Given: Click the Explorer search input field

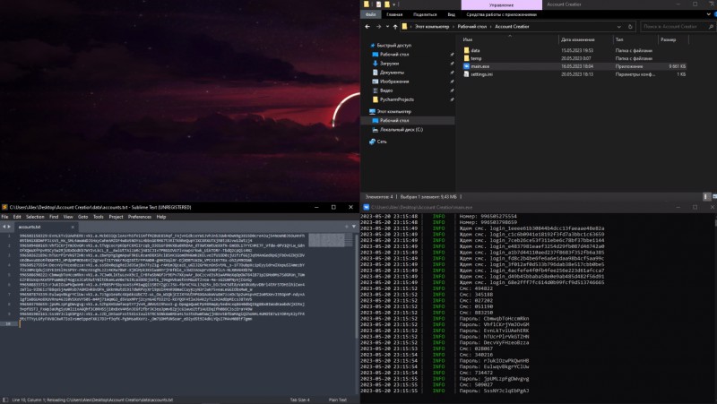Looking at the screenshot, I should [674, 27].
